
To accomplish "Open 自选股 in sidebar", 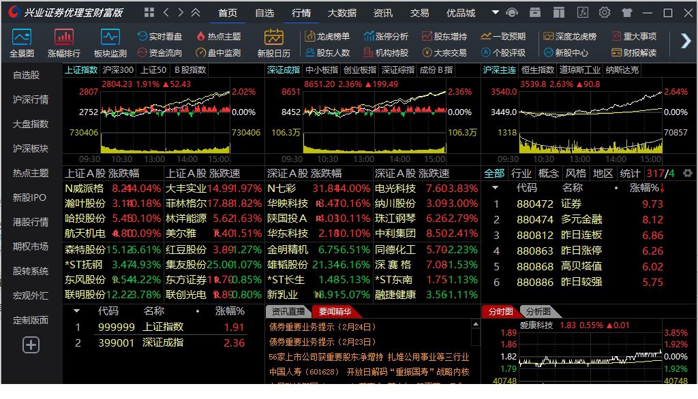I will (x=27, y=75).
